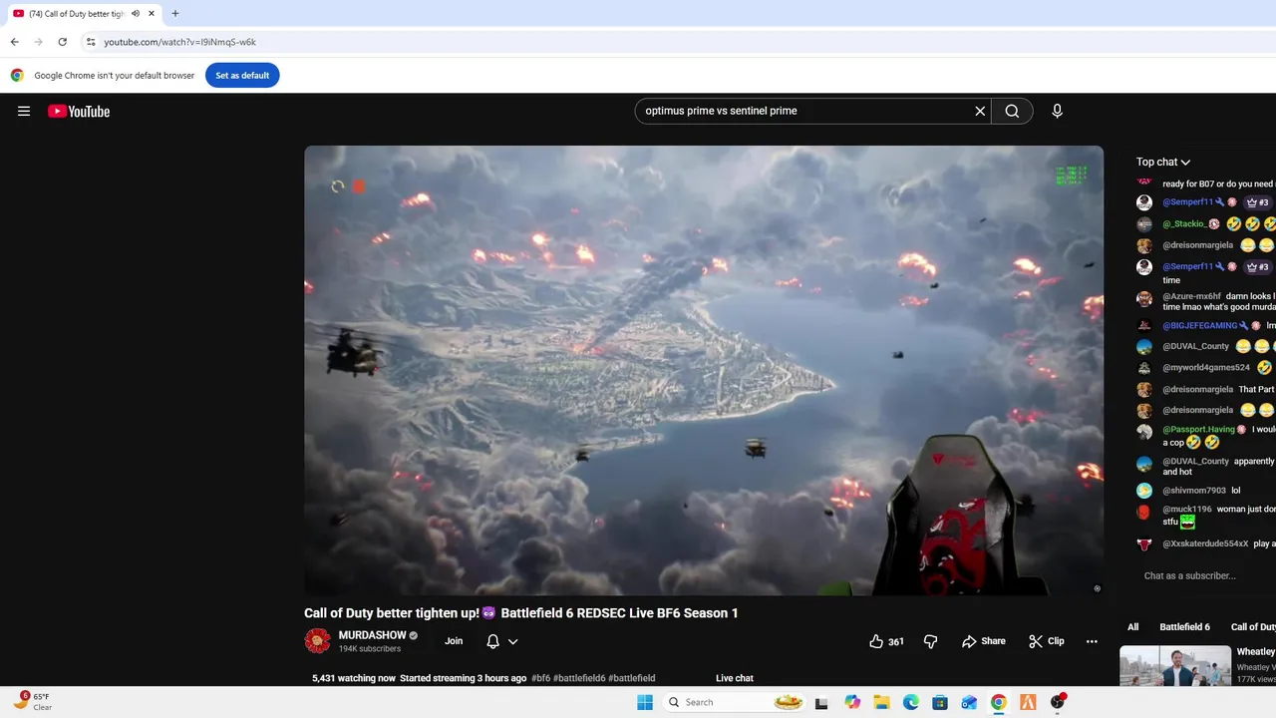Launch Microsoft Edge from taskbar
This screenshot has width=1276, height=718.
pos(910,702)
